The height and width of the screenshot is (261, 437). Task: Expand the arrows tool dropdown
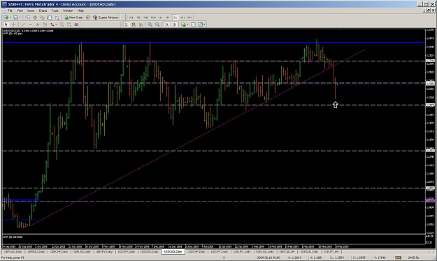(56, 24)
